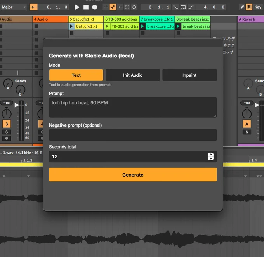Open Key map mode
Screen dimensions: 264x257
(258, 7)
